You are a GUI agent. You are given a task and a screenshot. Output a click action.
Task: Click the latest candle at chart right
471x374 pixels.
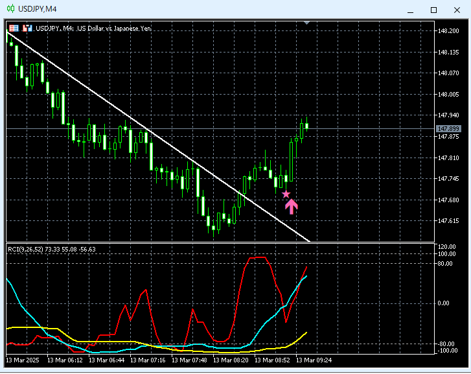click(306, 126)
